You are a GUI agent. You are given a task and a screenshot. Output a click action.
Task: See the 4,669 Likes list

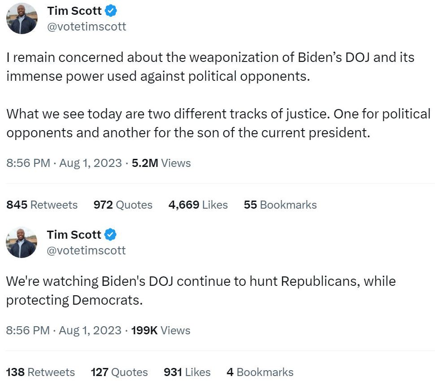tap(198, 205)
